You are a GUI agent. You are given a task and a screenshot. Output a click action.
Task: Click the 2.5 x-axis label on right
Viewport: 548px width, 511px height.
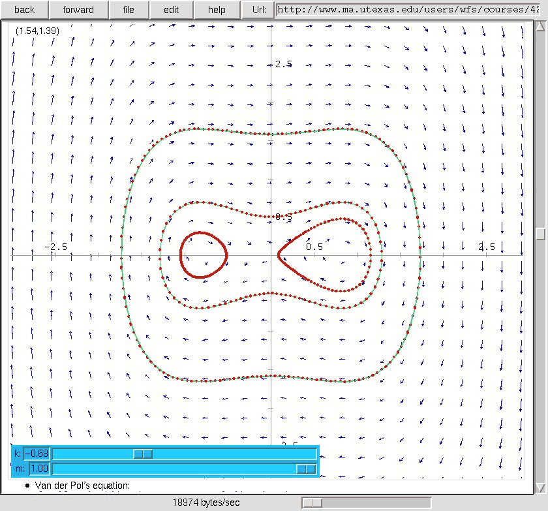coord(487,247)
